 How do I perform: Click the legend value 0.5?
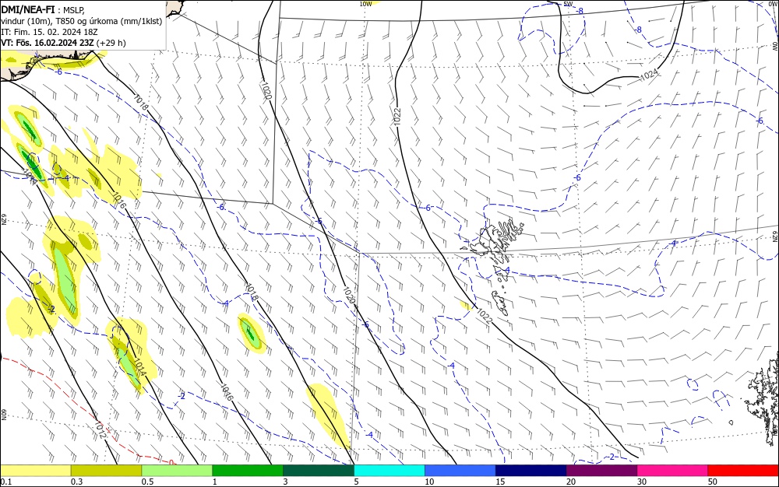(147, 482)
